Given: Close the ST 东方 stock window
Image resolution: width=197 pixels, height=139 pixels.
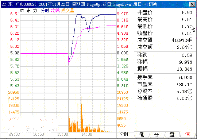Looking at the screenshot, I should click(x=192, y=4).
